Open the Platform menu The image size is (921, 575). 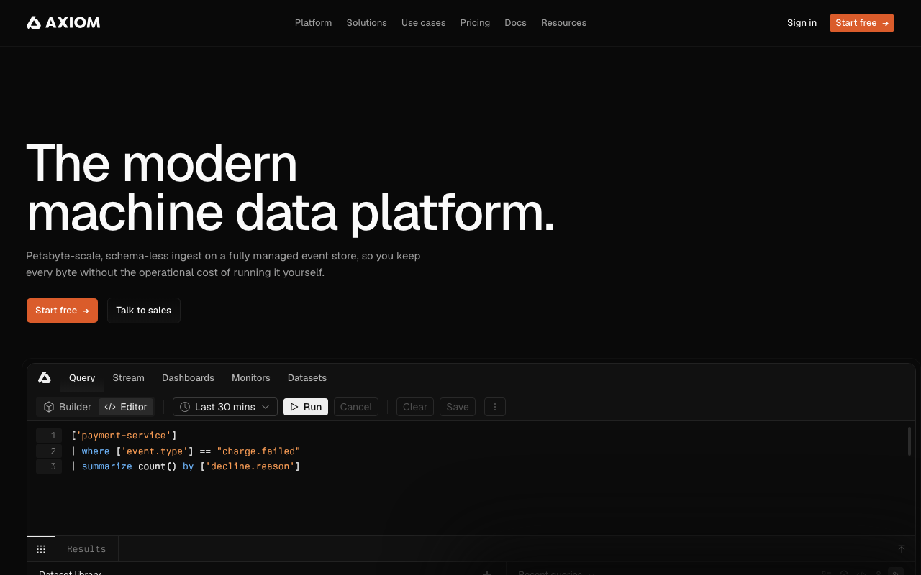click(314, 23)
